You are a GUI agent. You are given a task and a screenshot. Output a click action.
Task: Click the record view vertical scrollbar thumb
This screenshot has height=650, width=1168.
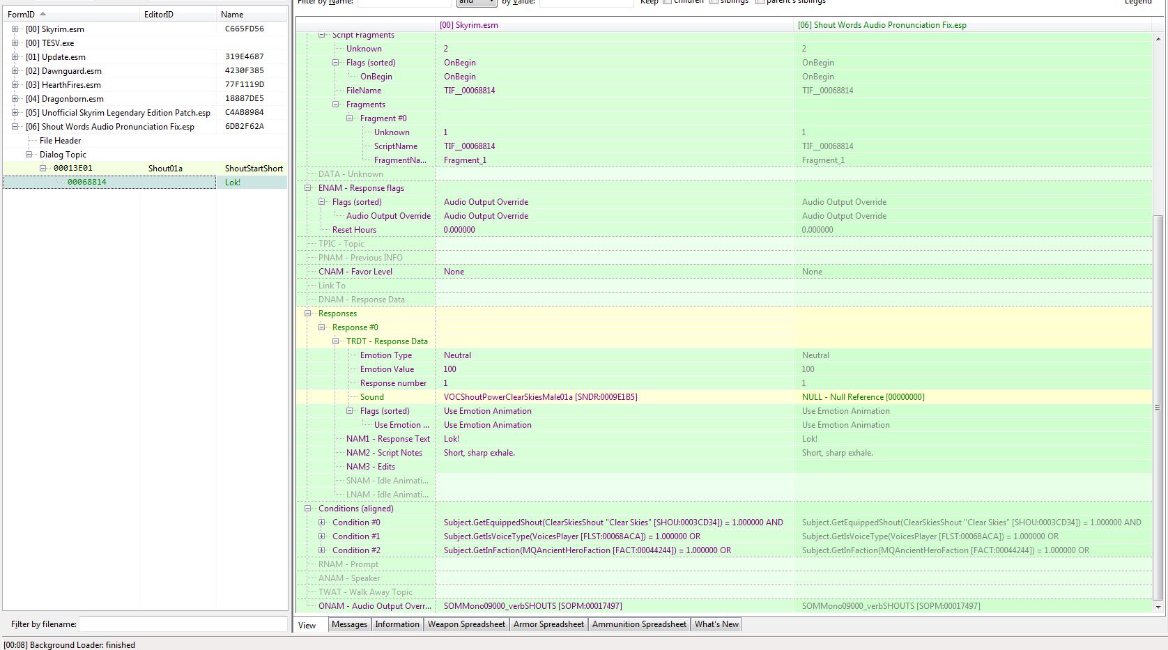(x=1158, y=407)
